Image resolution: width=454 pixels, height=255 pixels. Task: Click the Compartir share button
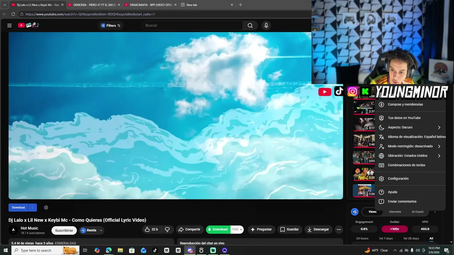pos(190,229)
